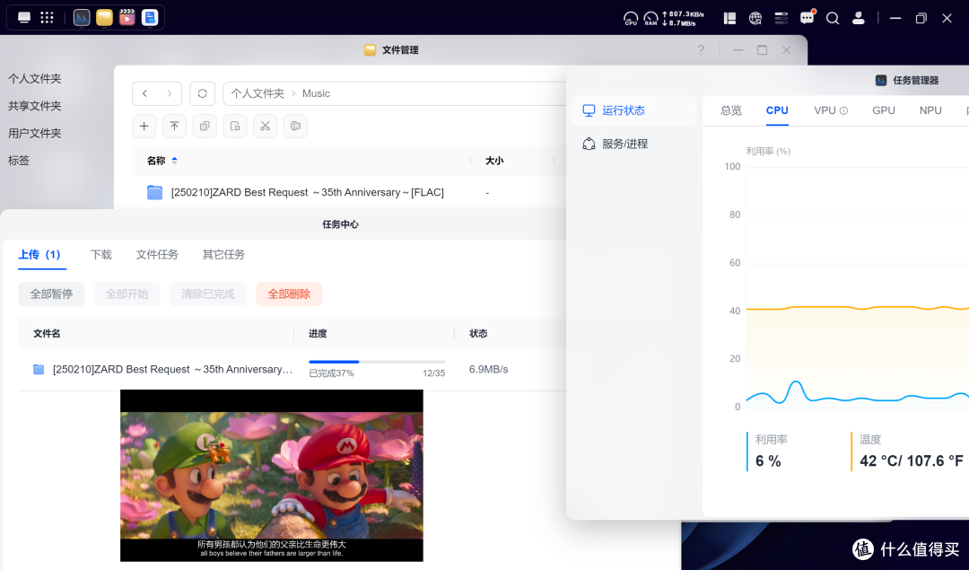Click the VPU info circle icon
Viewport: 969px width, 570px height.
click(843, 111)
